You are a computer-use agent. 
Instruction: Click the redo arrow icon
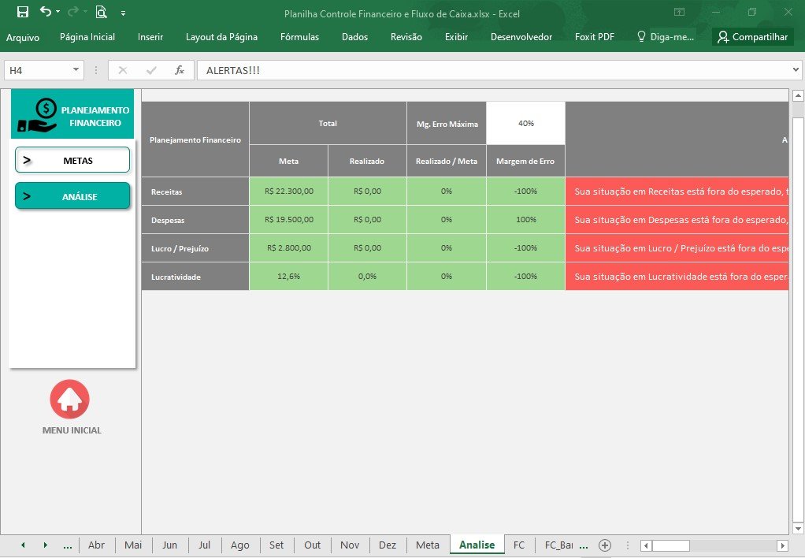[73, 11]
